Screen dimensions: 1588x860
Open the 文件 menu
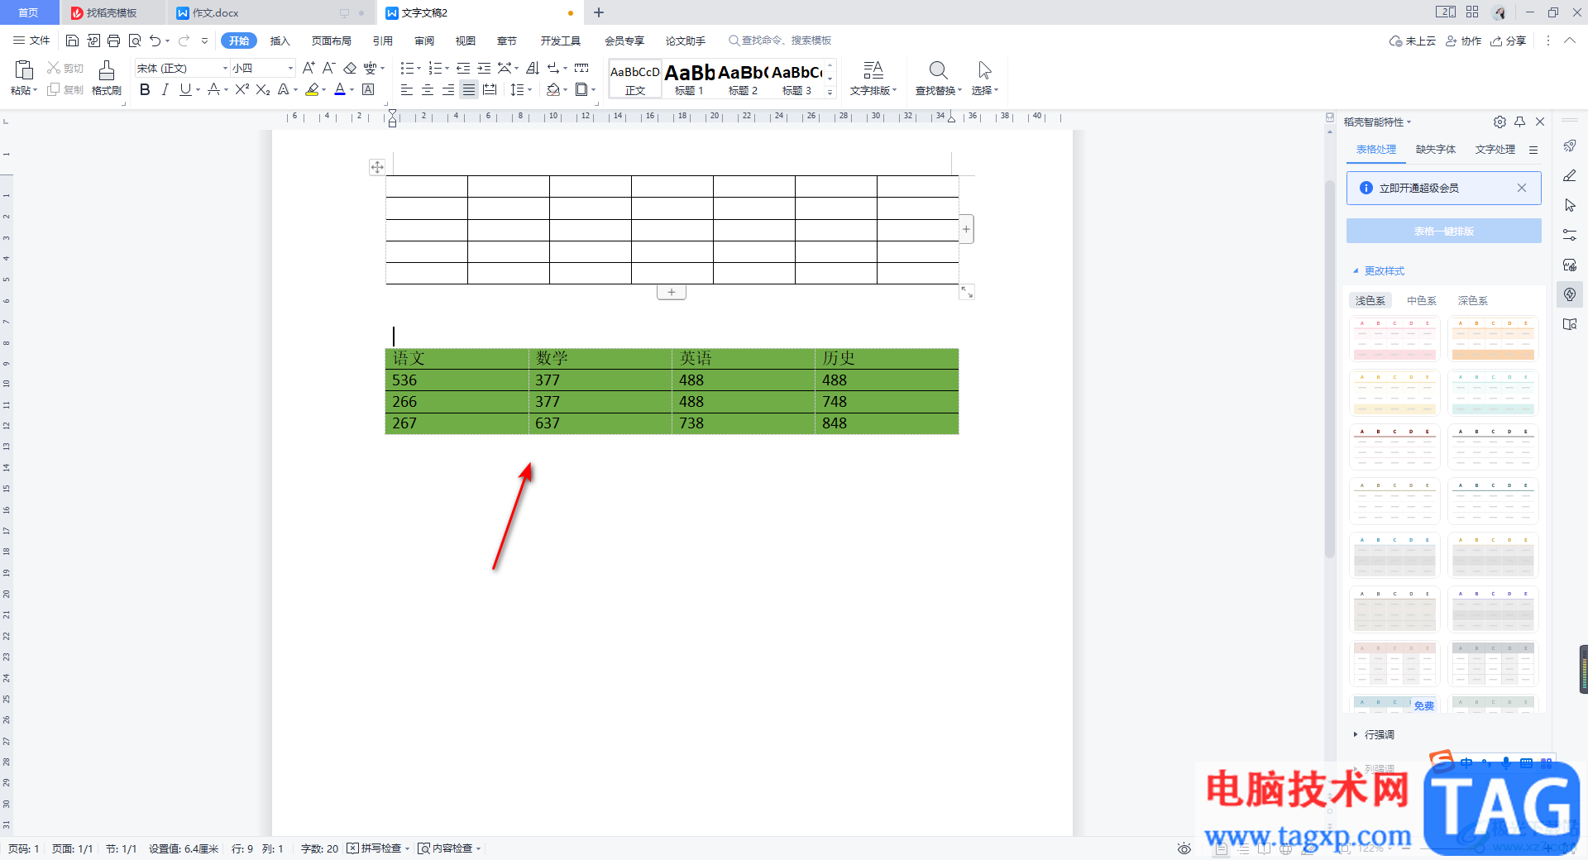point(31,41)
